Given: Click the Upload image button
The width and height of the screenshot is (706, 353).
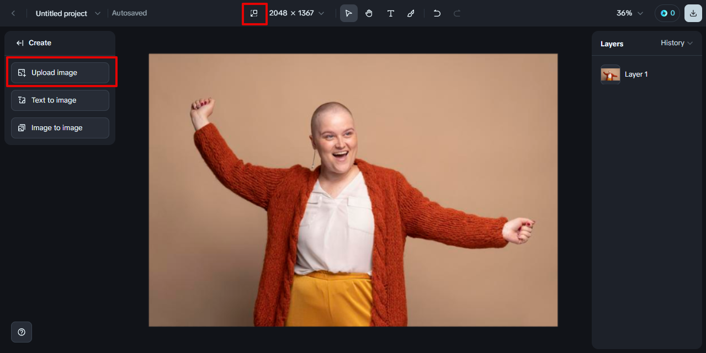Looking at the screenshot, I should (x=60, y=73).
